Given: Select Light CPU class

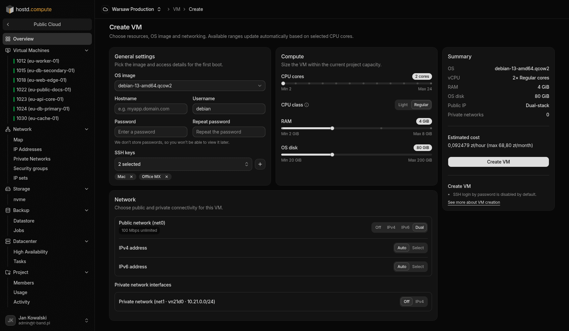Looking at the screenshot, I should [403, 105].
